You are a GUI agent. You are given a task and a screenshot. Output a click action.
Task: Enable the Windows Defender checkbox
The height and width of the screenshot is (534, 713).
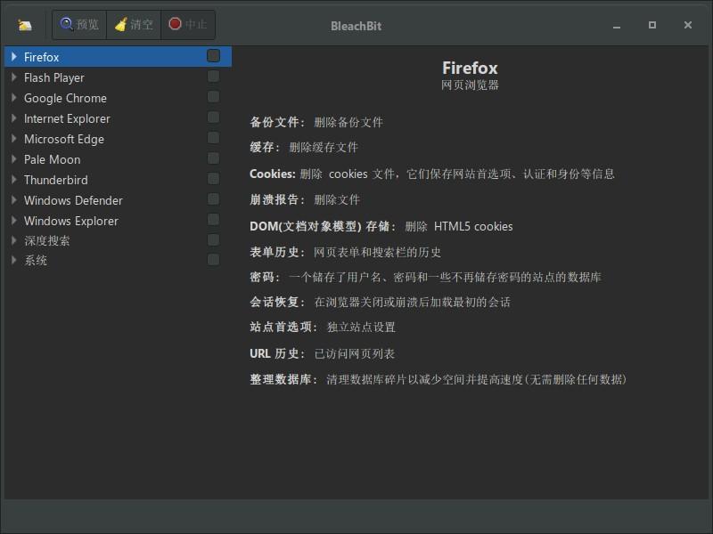tap(212, 198)
